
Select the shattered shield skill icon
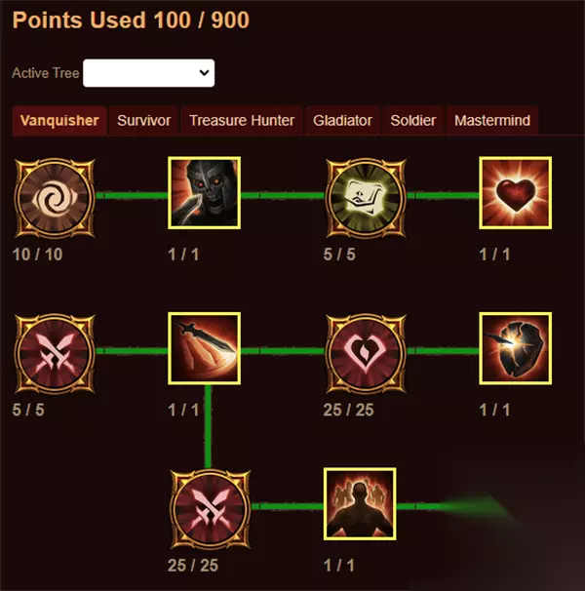pos(515,348)
